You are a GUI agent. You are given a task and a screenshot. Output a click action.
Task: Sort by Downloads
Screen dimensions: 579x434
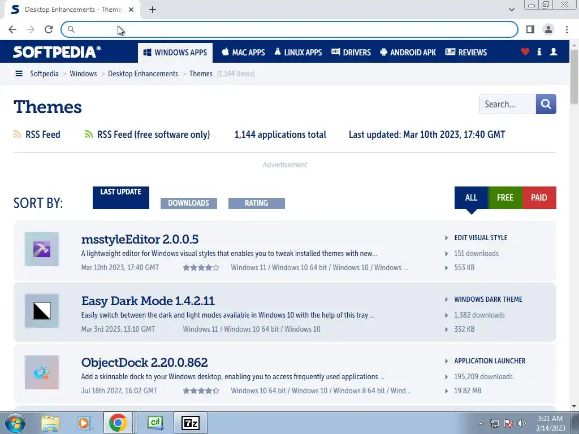pos(189,203)
